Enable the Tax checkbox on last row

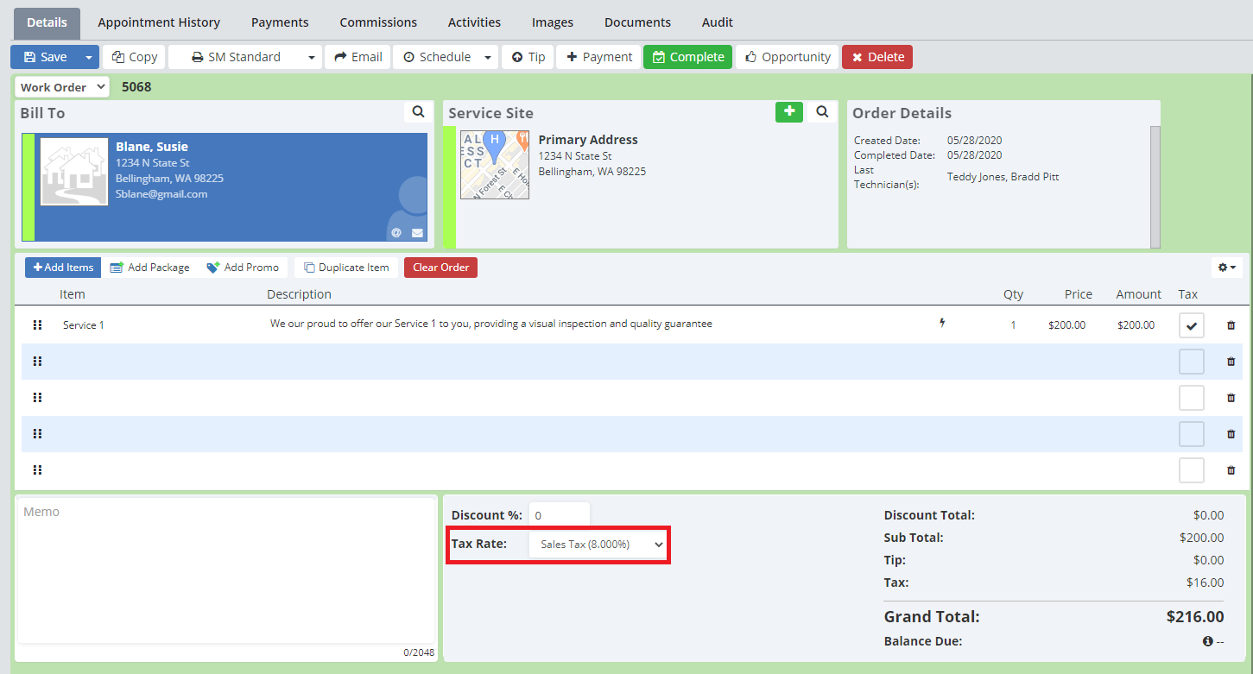tap(1191, 470)
